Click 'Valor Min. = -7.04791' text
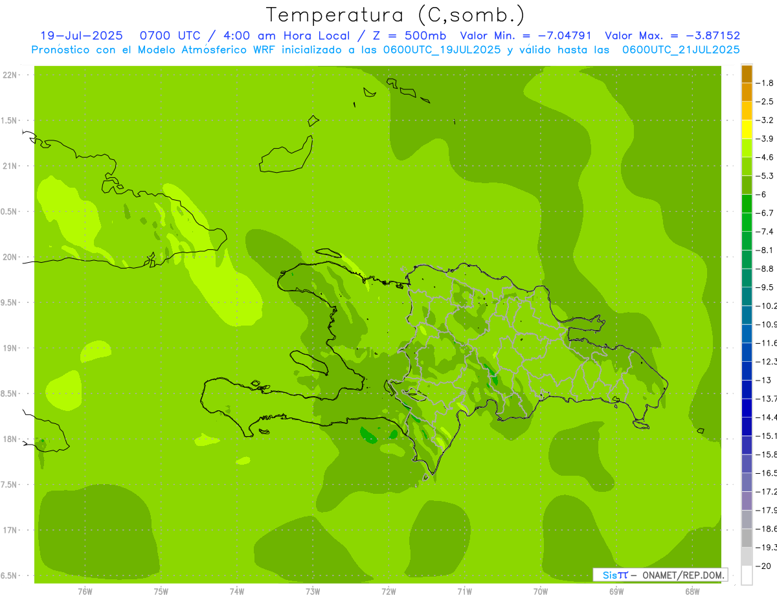This screenshot has width=777, height=600. tap(526, 36)
